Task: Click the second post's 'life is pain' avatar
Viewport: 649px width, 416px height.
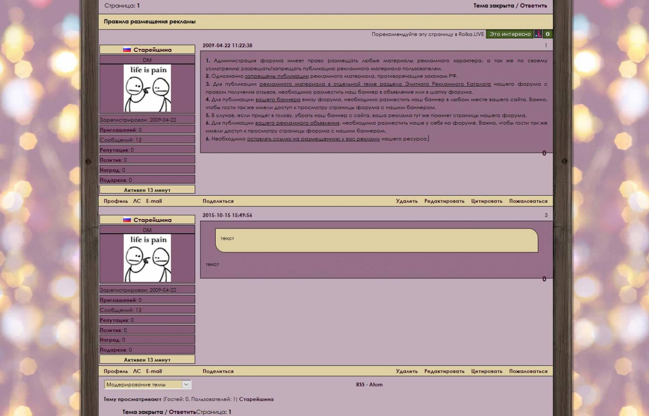Action: pyautogui.click(x=147, y=258)
